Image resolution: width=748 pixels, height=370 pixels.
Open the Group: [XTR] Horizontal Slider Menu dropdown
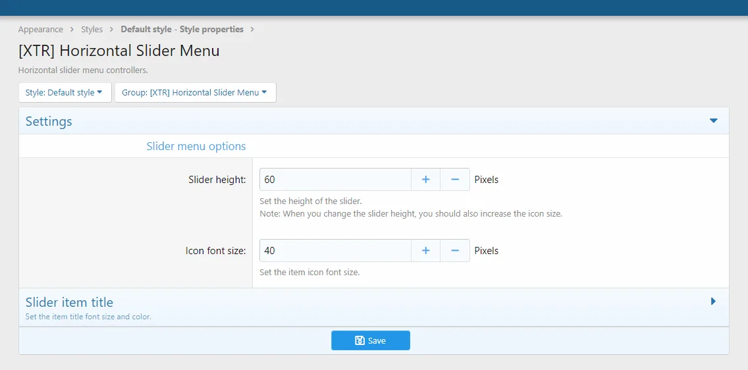coord(195,93)
